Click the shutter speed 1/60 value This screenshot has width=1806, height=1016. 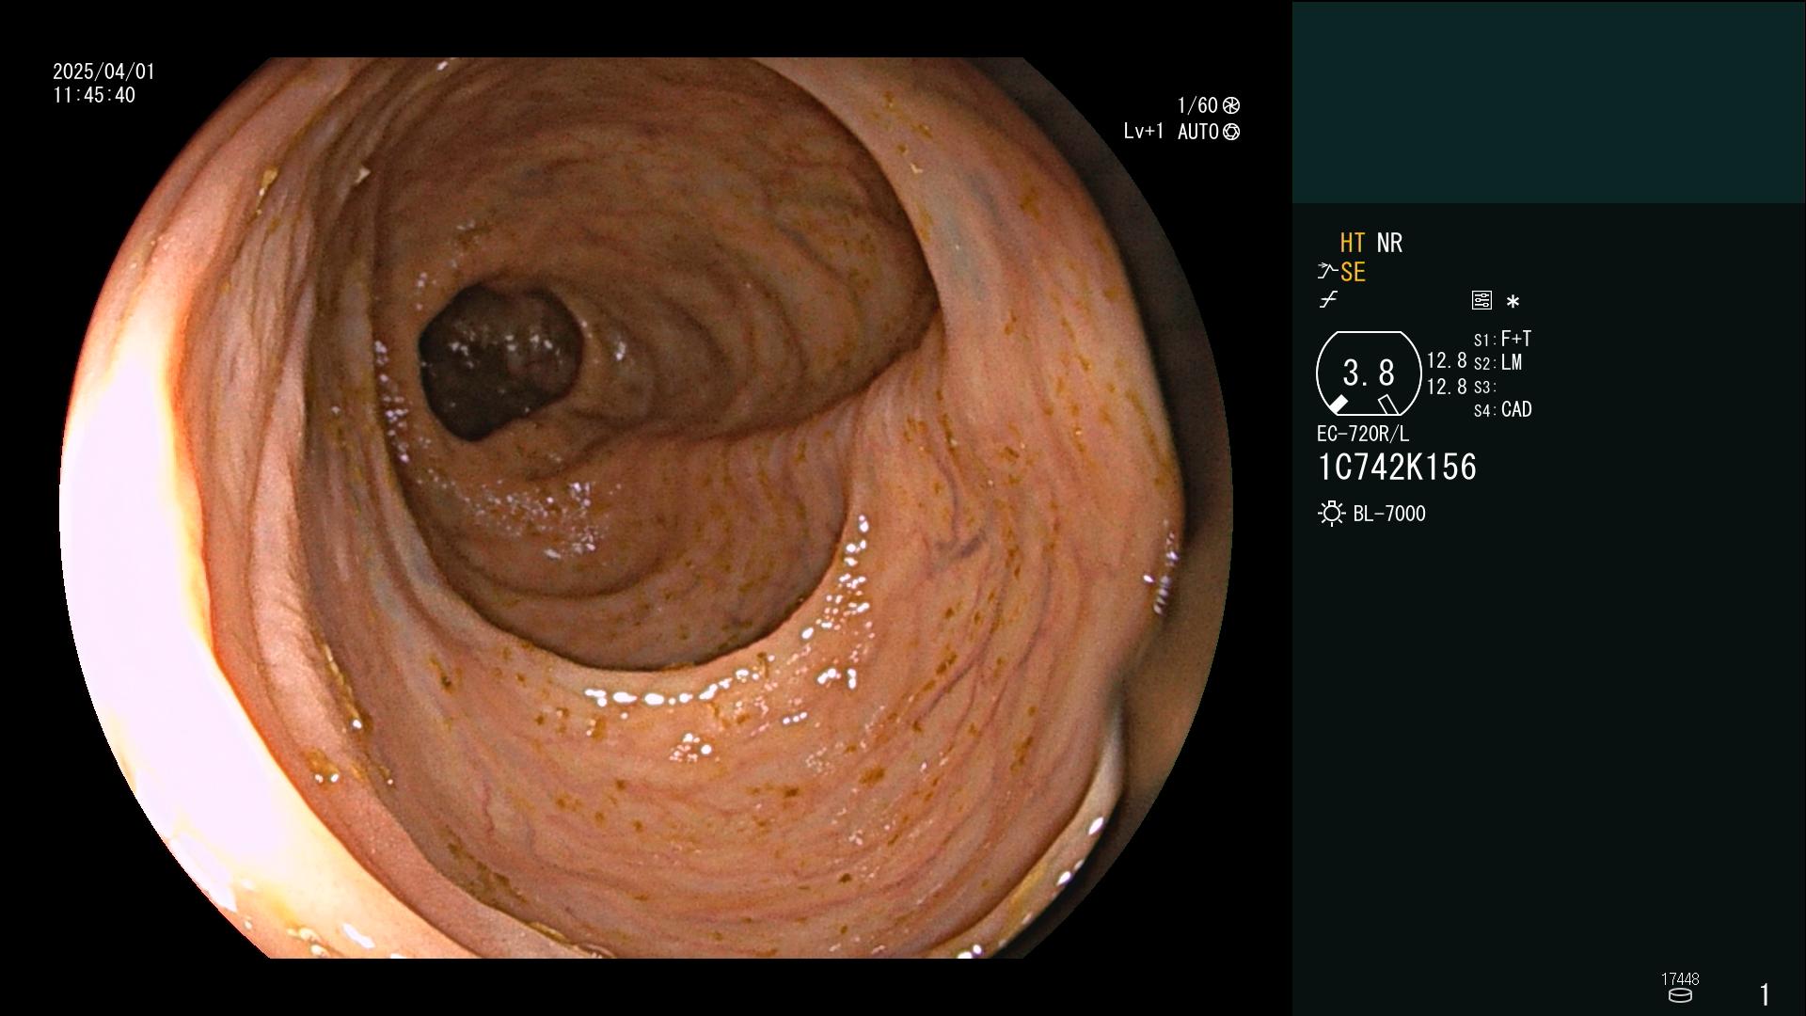tap(1197, 105)
